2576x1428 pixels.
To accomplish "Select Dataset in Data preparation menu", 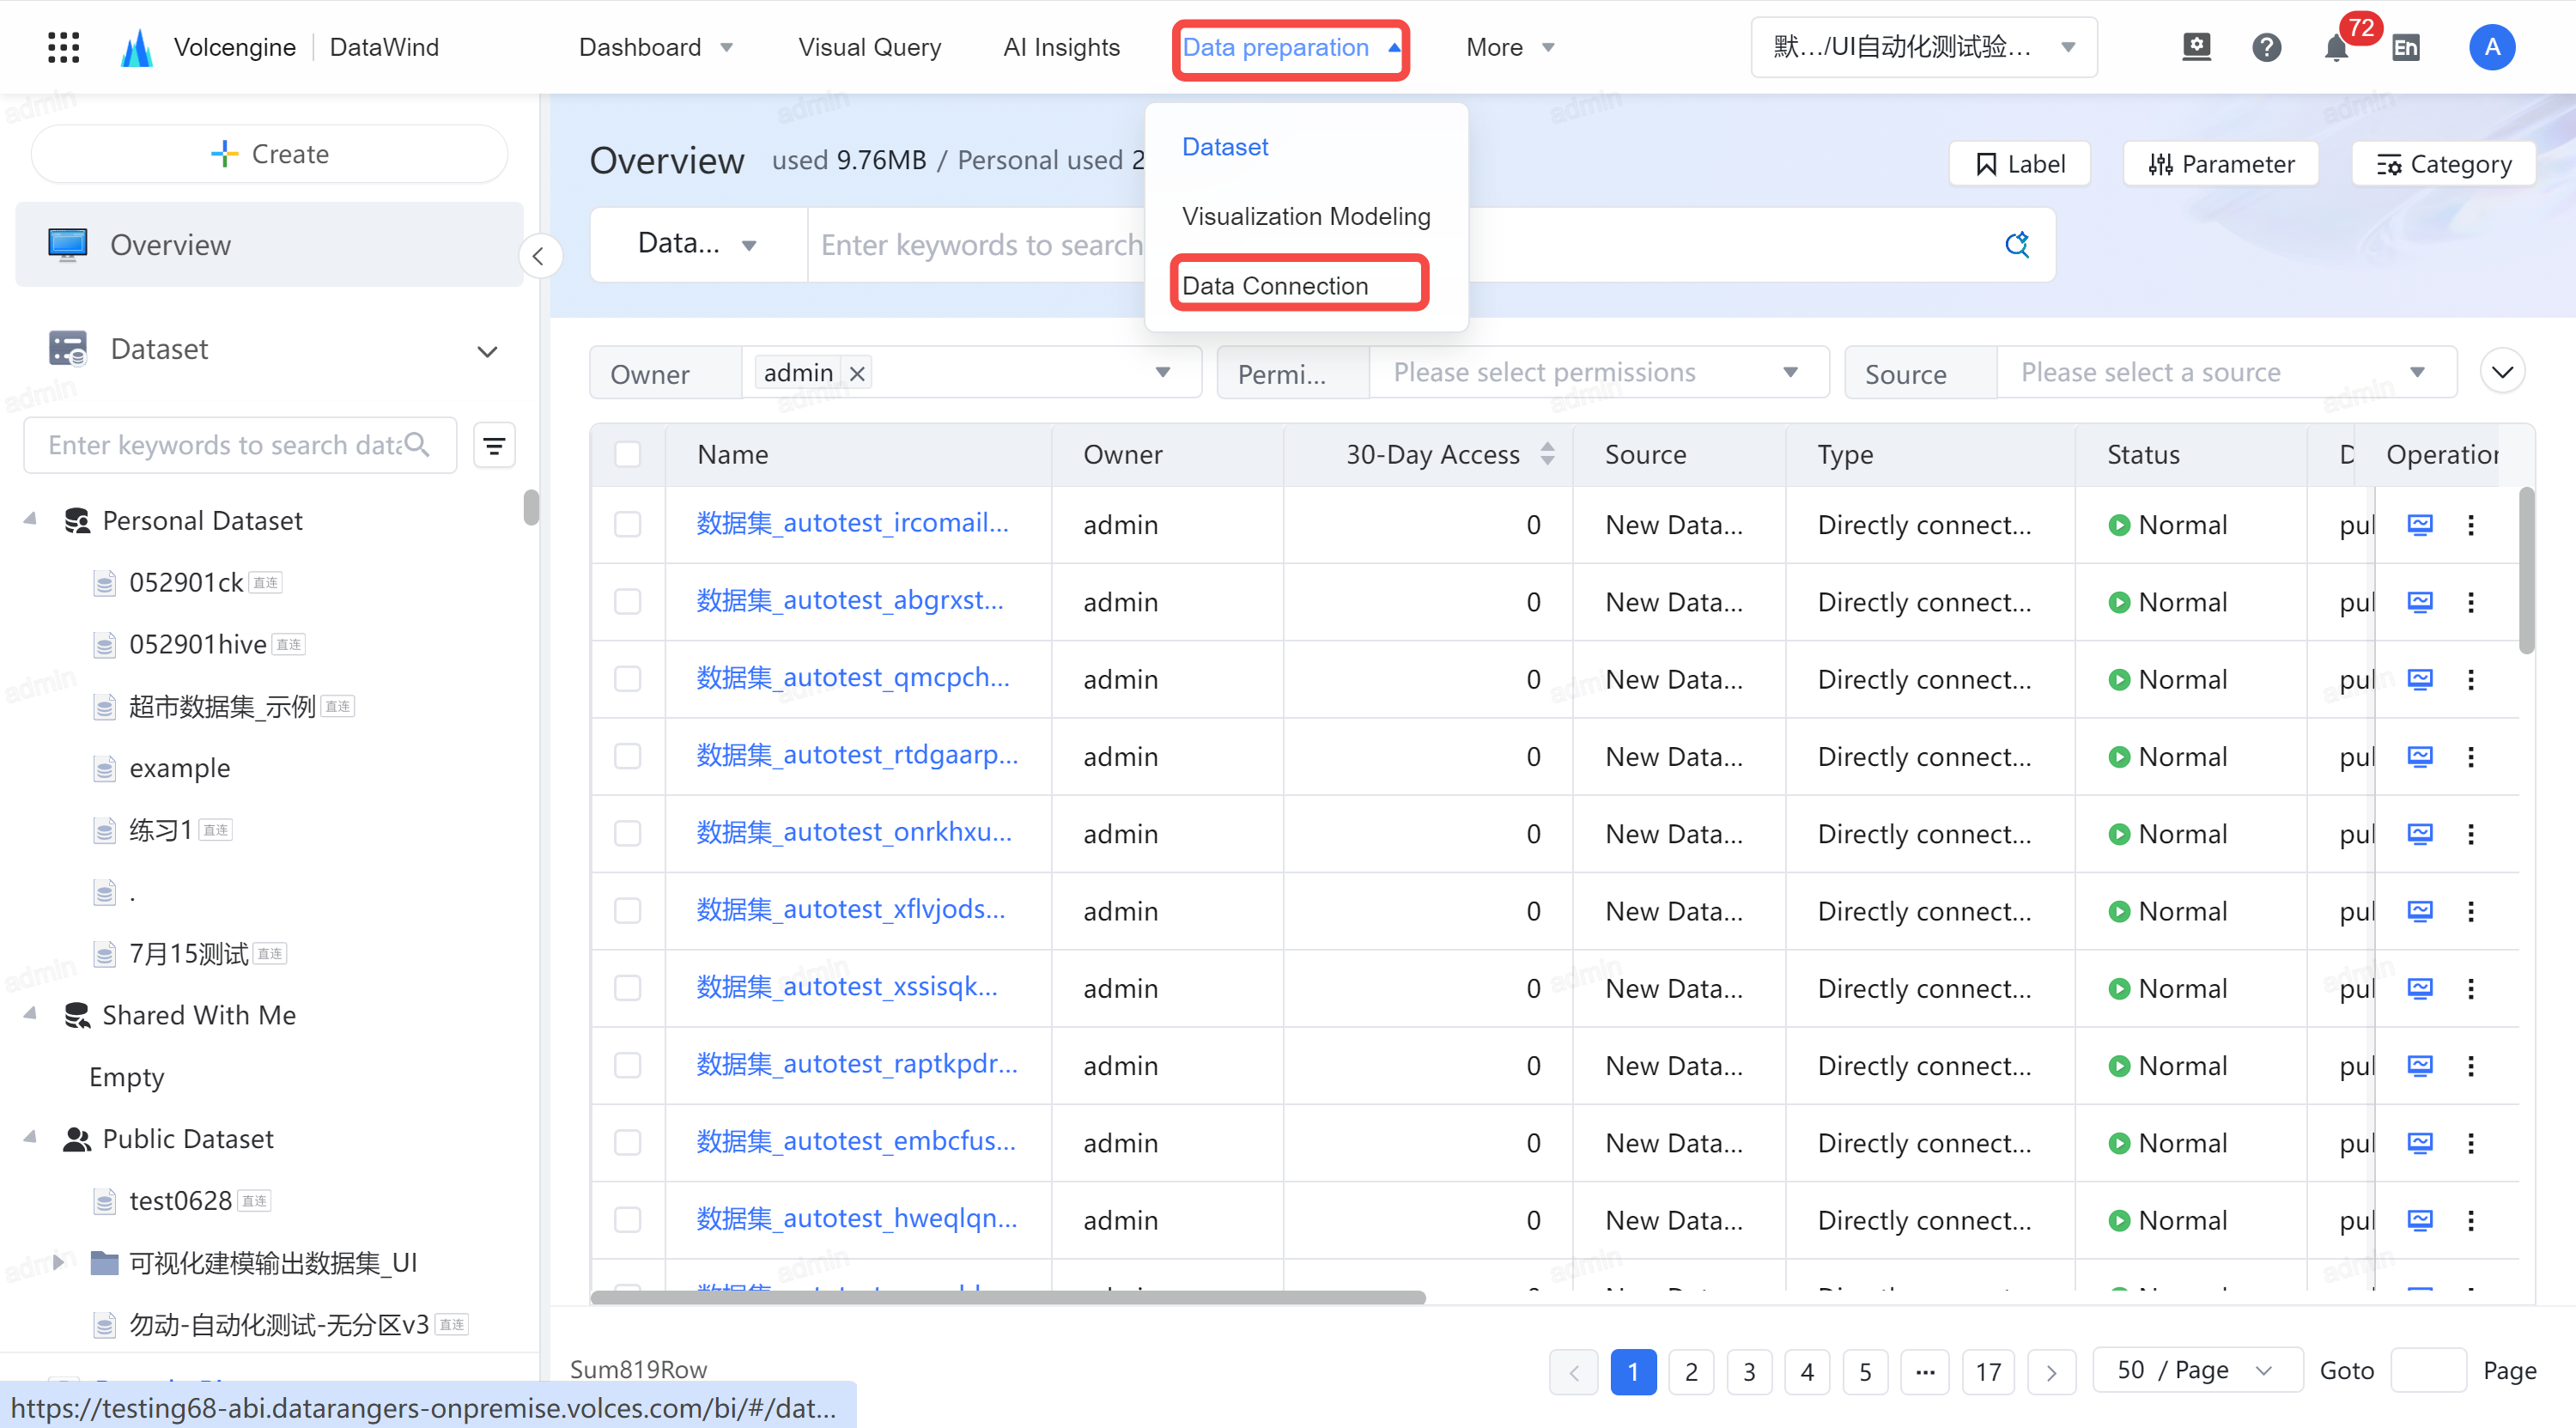I will (1225, 147).
